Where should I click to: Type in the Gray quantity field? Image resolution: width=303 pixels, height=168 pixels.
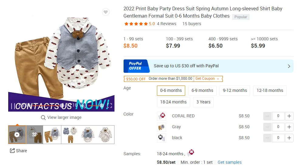(x=278, y=127)
